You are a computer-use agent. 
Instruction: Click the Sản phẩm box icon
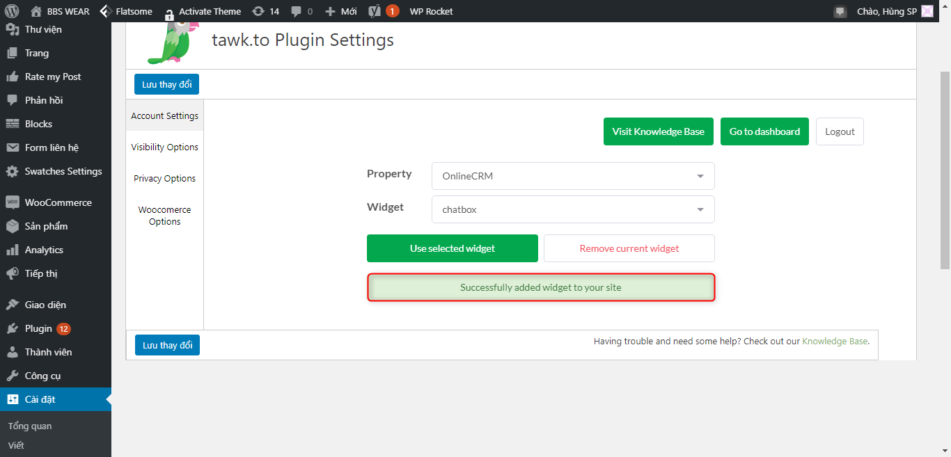13,226
